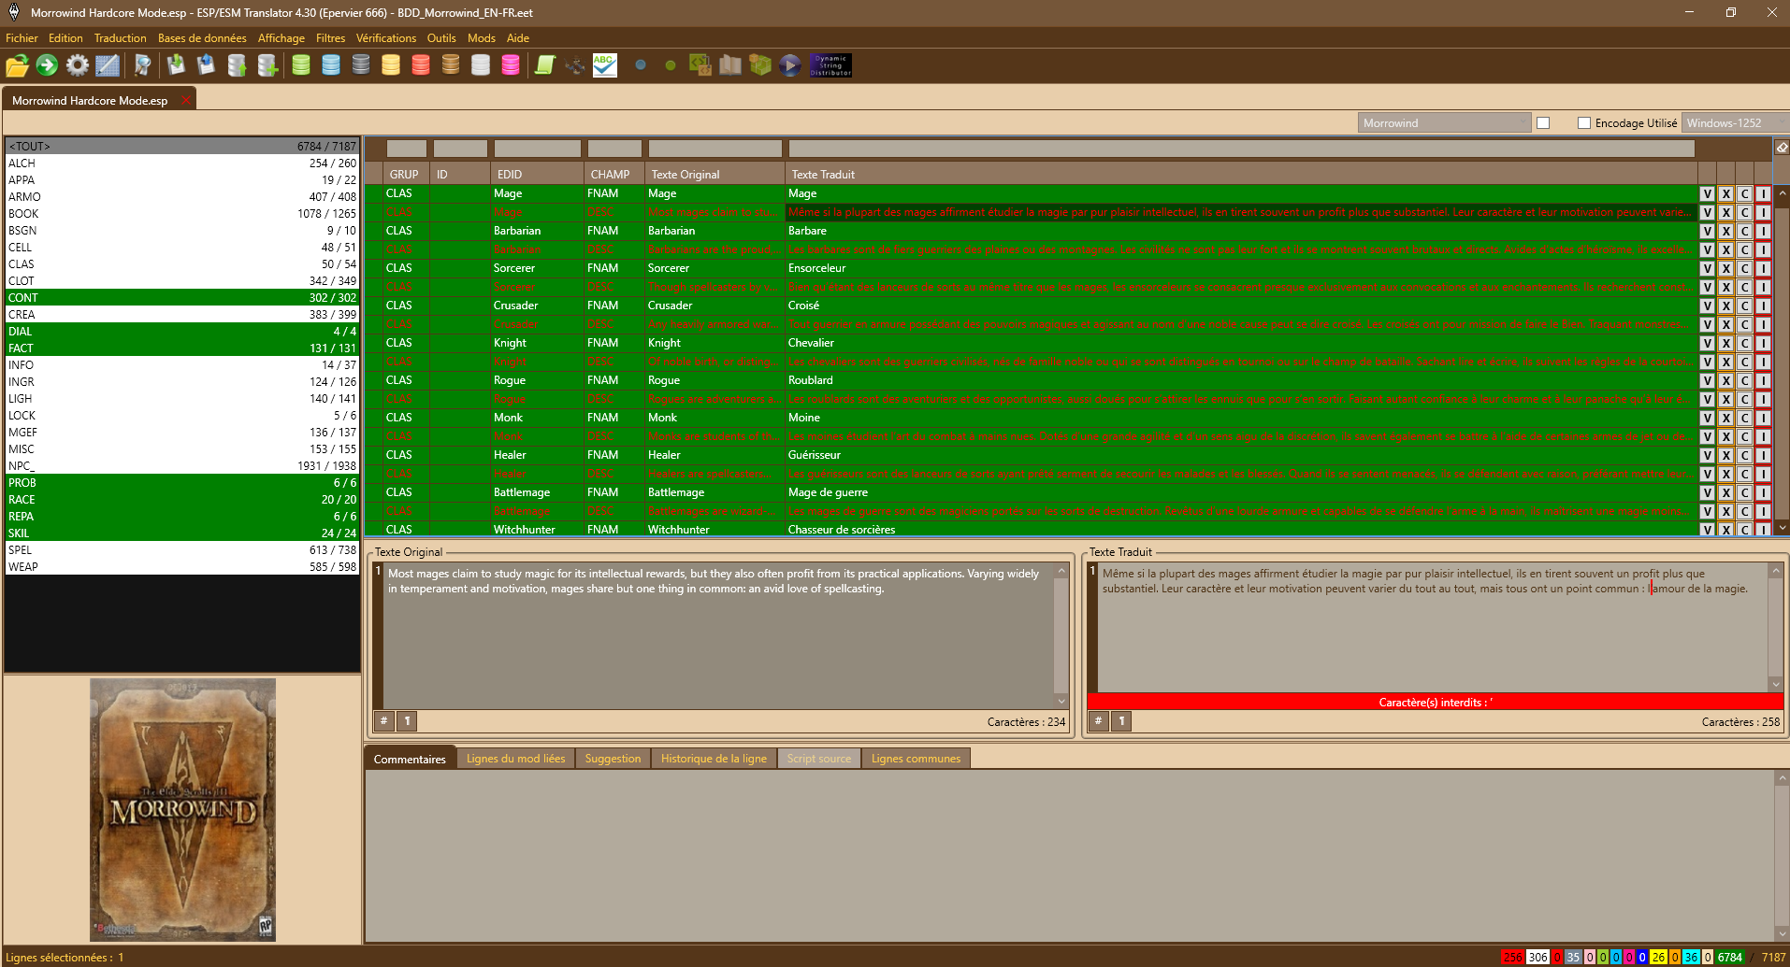Click the magnifier search toolbar icon
The width and height of the screenshot is (1790, 967).
tap(142, 65)
